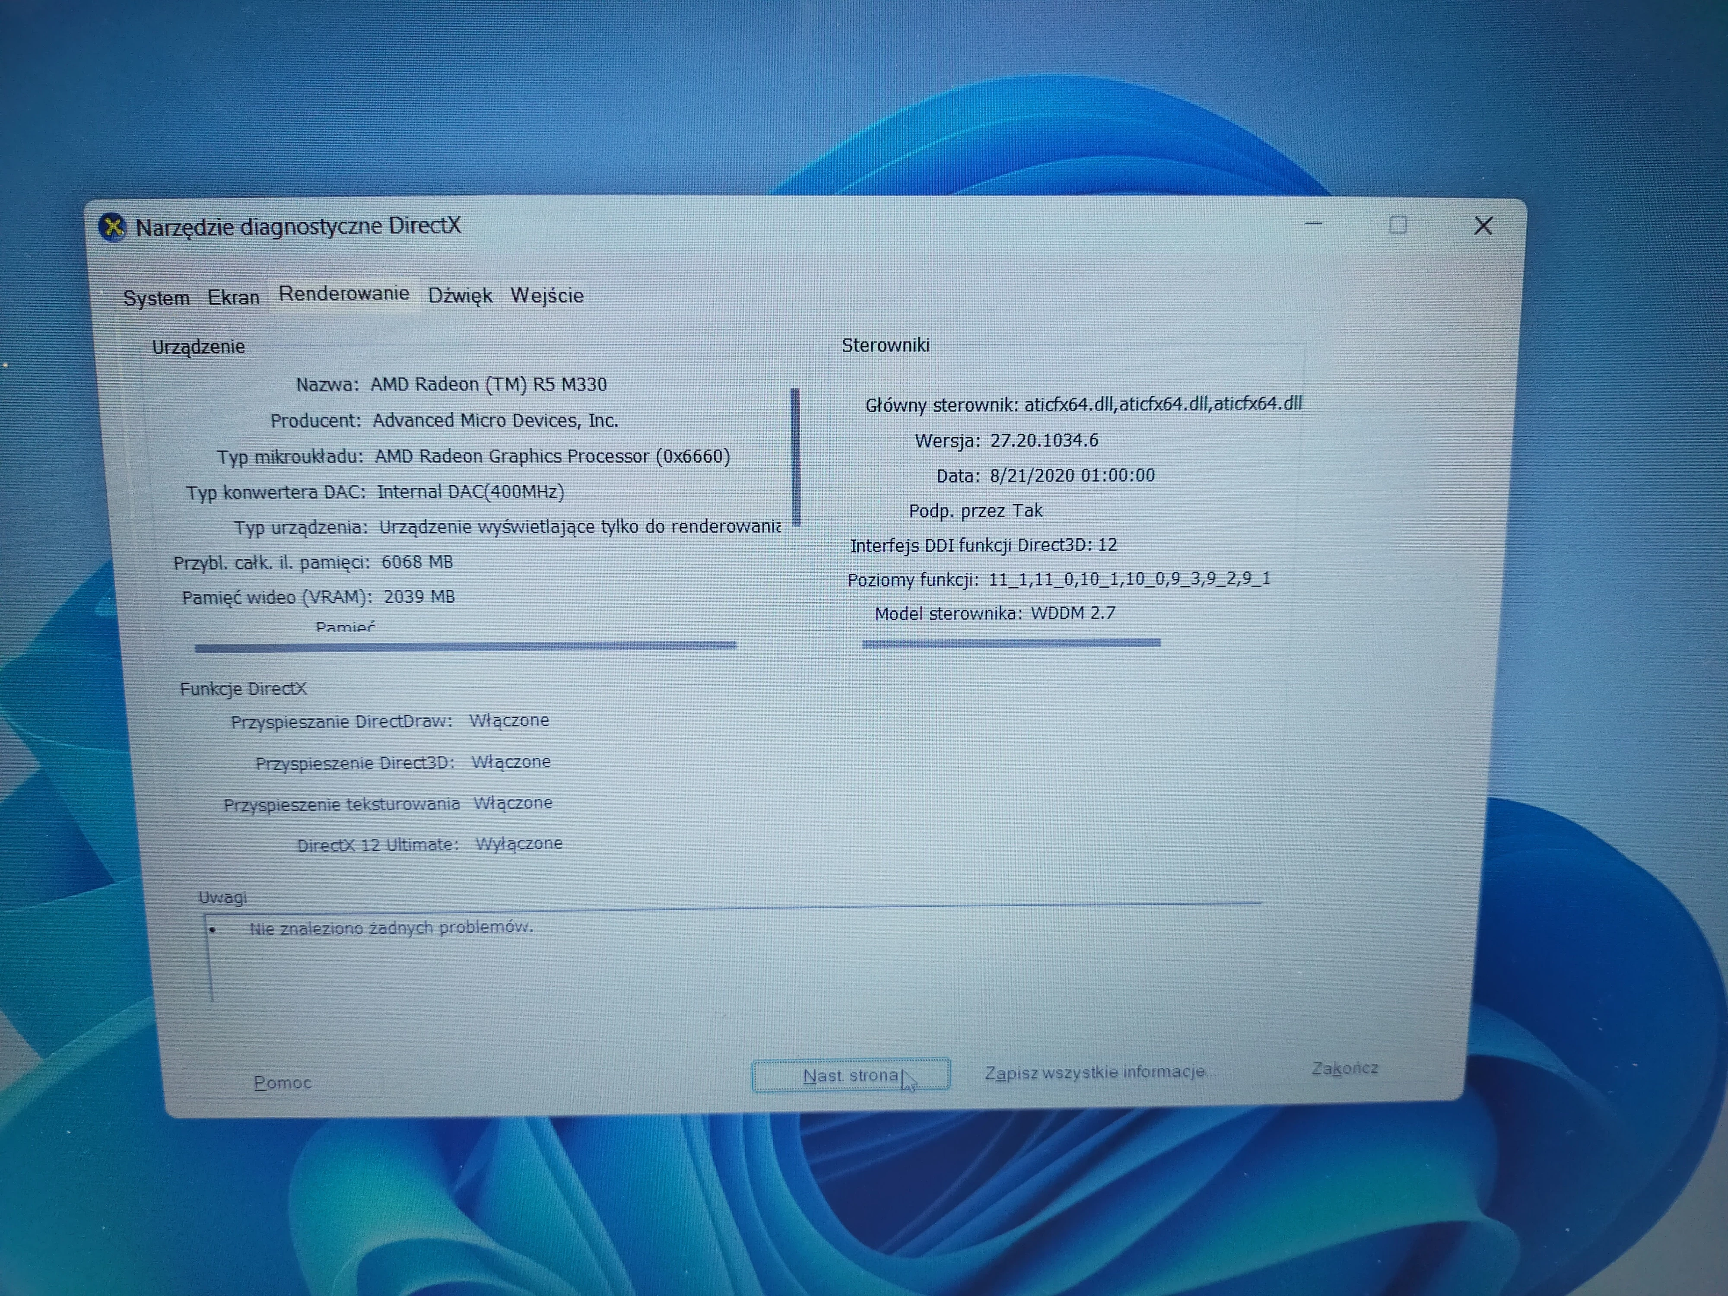Click 'Nie znaleziono żadnych problemów.' note
The image size is (1728, 1296).
coord(391,928)
